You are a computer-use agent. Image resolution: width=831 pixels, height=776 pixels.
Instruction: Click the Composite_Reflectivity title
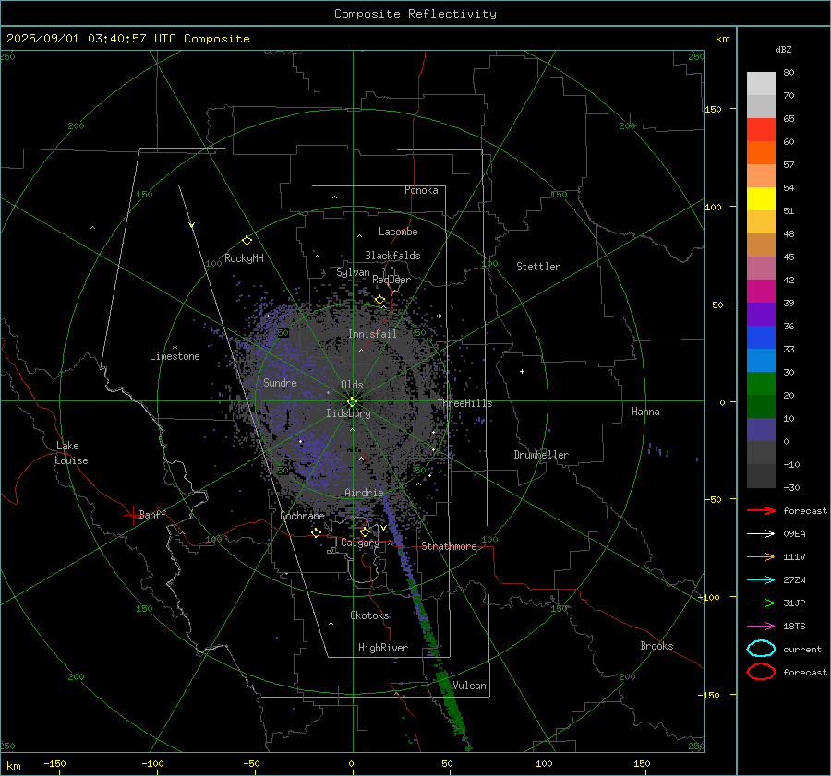pos(415,14)
